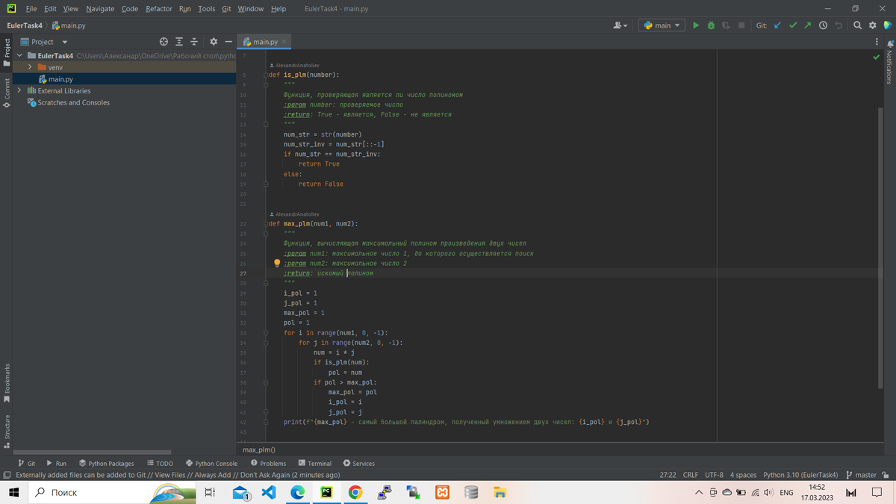Switch to the Terminal tab

coord(314,463)
